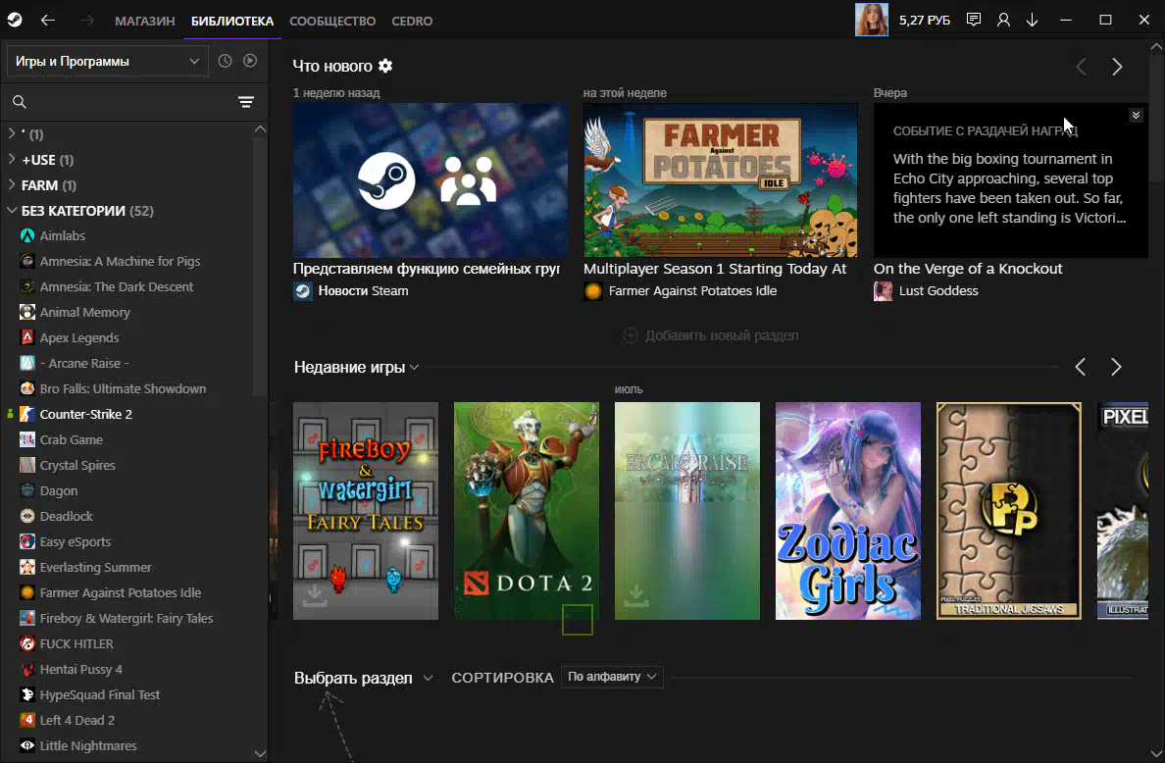Open the Traditional Jigsaws puzzle cover
The height and width of the screenshot is (763, 1165).
click(x=1008, y=511)
